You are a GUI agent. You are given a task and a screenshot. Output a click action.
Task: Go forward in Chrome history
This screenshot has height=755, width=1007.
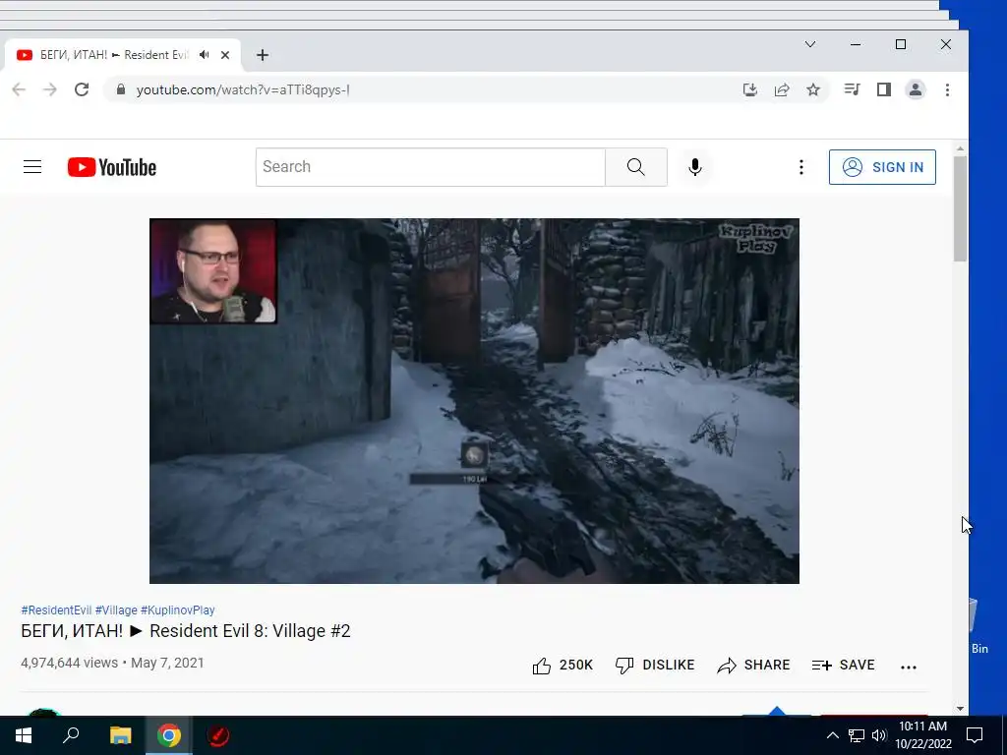tap(50, 89)
